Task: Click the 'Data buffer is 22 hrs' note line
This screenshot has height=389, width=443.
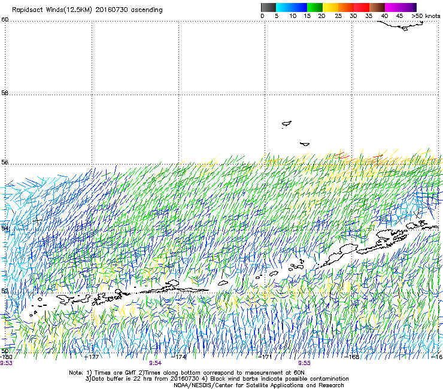Action: (x=217, y=379)
